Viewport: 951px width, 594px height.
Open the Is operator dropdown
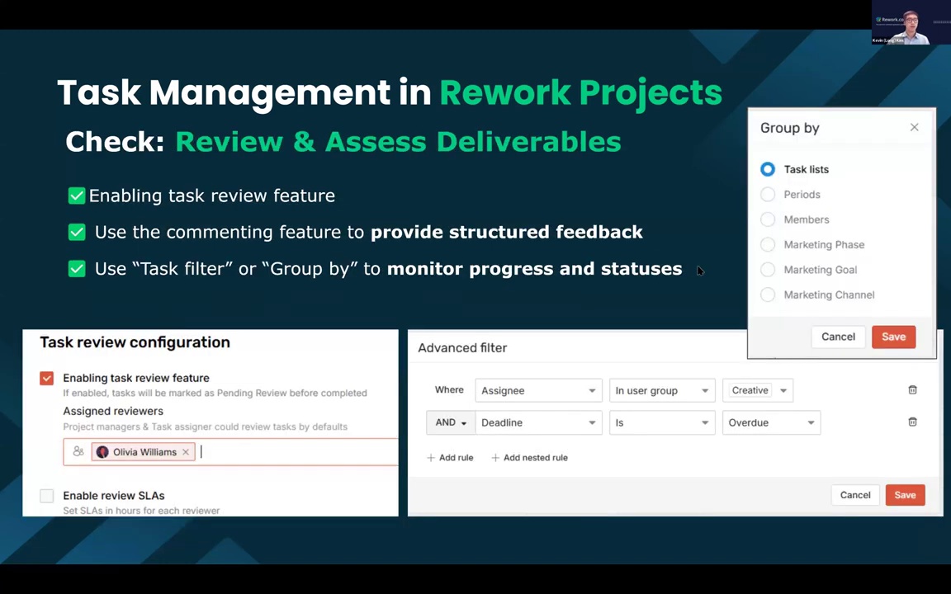pos(662,422)
